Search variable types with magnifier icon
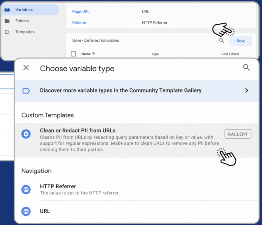 (246, 68)
